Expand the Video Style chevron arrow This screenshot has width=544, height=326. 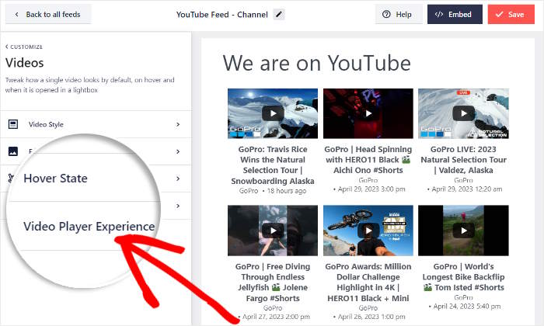point(178,124)
